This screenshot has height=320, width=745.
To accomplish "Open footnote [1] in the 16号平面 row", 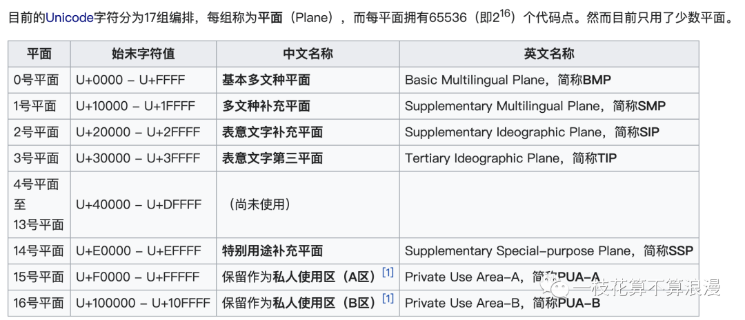I will [x=388, y=299].
